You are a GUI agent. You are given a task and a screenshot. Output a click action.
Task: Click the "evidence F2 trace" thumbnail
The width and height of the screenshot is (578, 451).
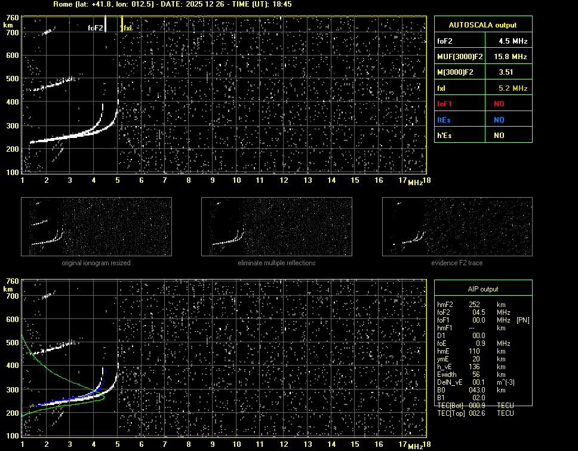[457, 227]
